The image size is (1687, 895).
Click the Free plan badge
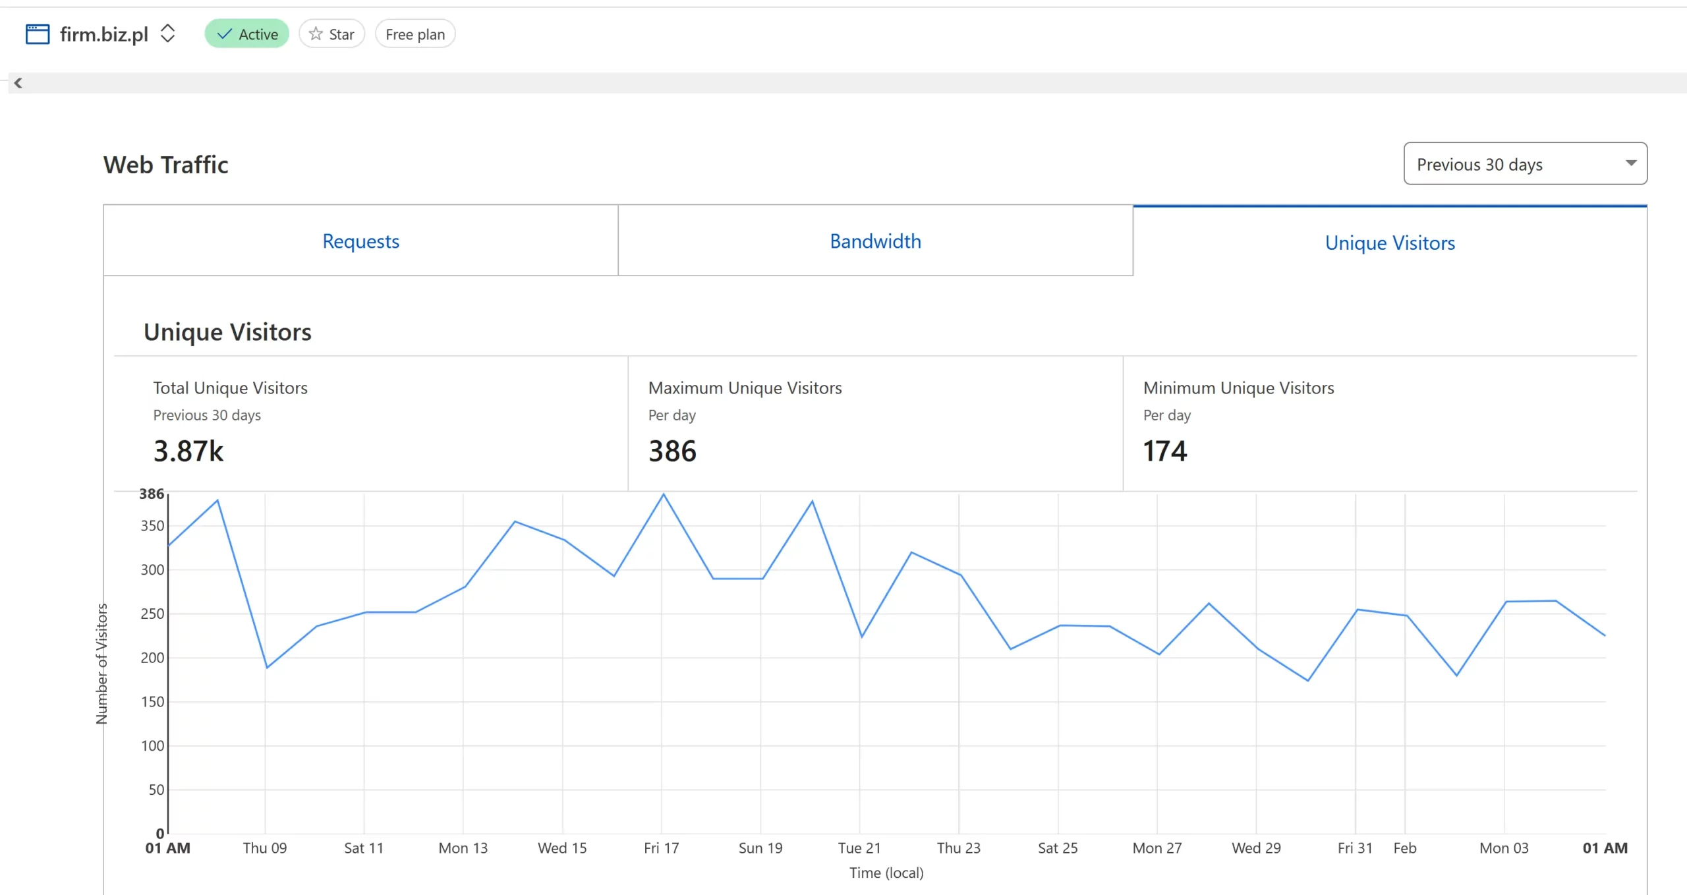click(x=415, y=34)
